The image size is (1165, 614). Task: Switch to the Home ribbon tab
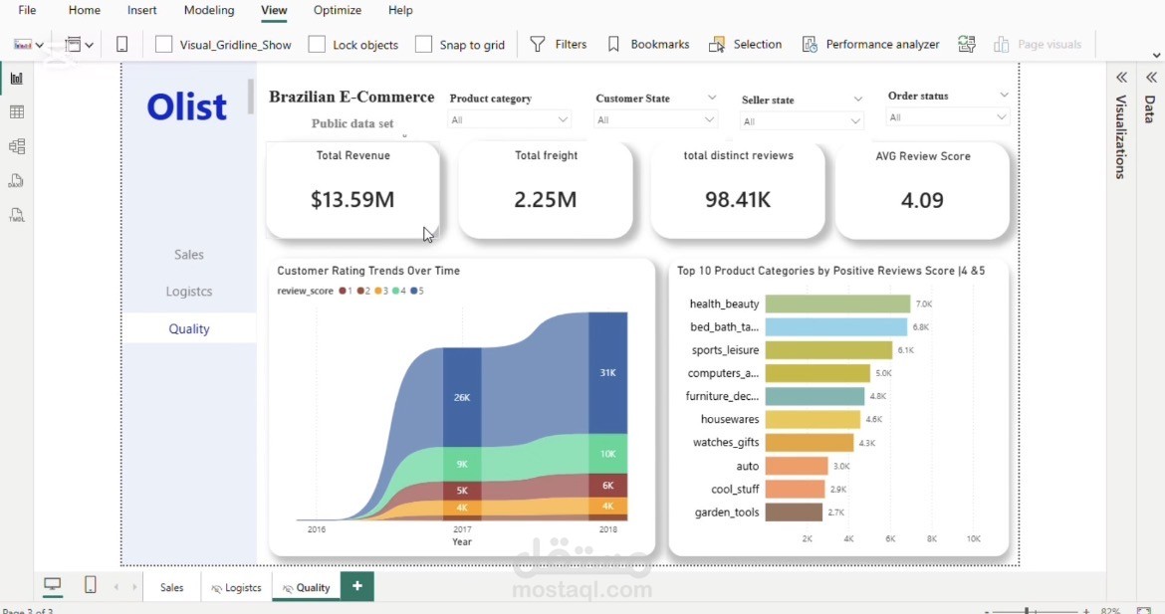(x=84, y=10)
